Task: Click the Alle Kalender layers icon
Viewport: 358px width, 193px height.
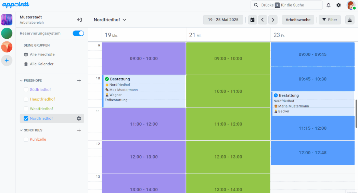Action: pyautogui.click(x=26, y=64)
